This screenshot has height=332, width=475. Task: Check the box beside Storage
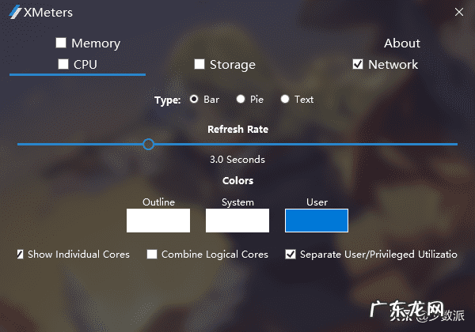pos(199,64)
